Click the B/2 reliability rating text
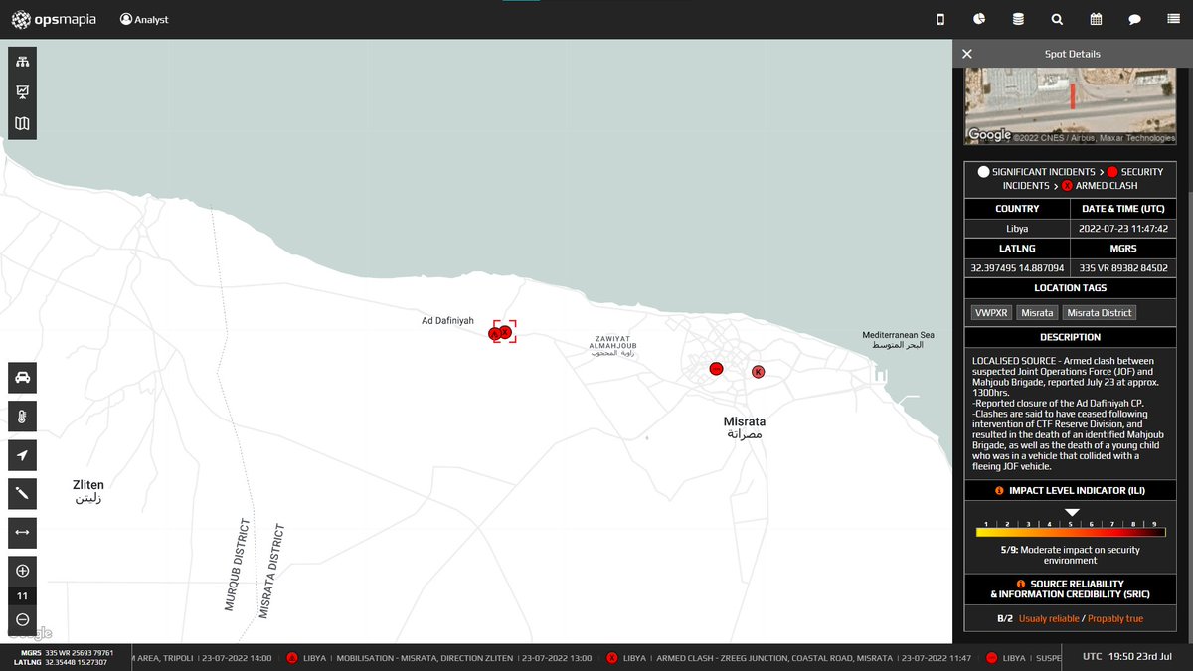 tap(1005, 618)
